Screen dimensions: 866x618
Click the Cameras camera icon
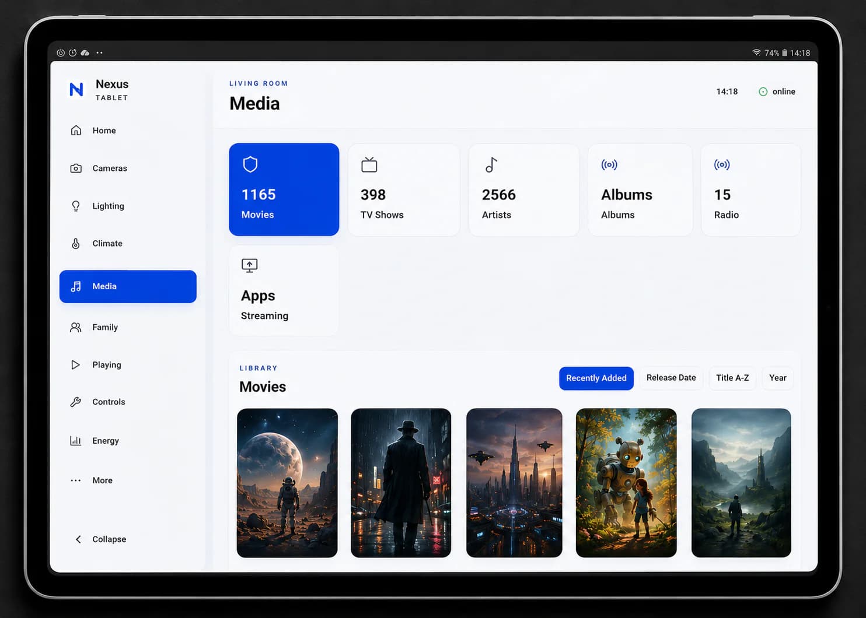(x=76, y=168)
